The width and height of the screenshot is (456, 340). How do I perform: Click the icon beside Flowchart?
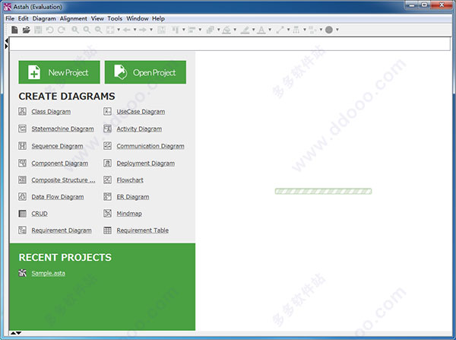108,180
